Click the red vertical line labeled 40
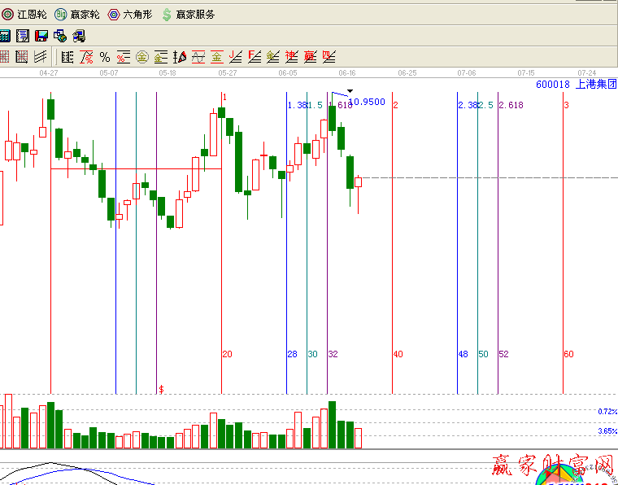 click(393, 244)
